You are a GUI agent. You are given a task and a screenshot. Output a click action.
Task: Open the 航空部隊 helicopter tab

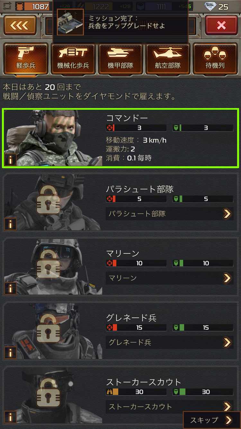(168, 59)
